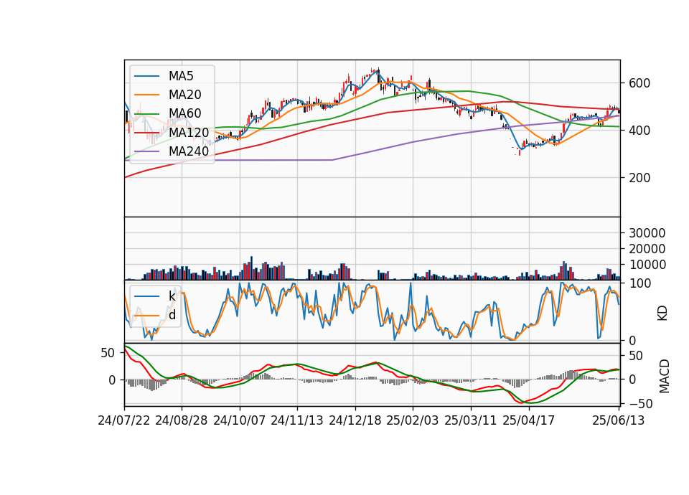This screenshot has width=689, height=495.
Task: Click the MACD axis title
Action: 665,377
